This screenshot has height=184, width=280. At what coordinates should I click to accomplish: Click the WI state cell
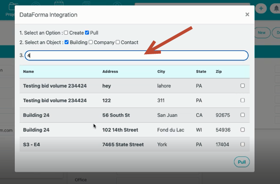(199, 130)
